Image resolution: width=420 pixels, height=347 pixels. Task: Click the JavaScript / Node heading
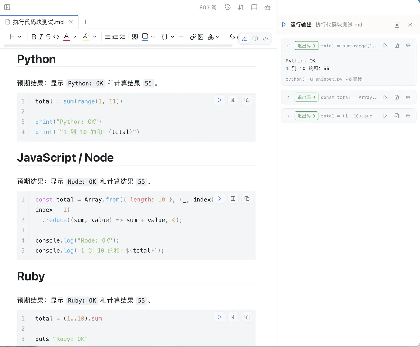coord(65,157)
